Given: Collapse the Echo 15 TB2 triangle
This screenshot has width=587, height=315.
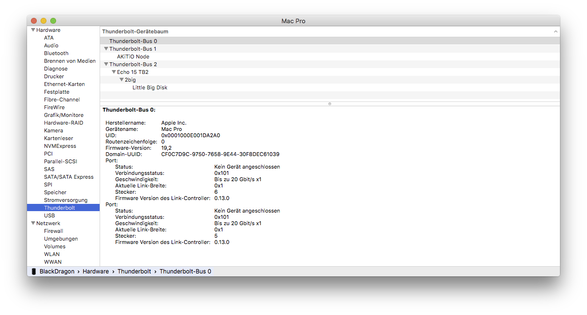Looking at the screenshot, I should point(114,72).
